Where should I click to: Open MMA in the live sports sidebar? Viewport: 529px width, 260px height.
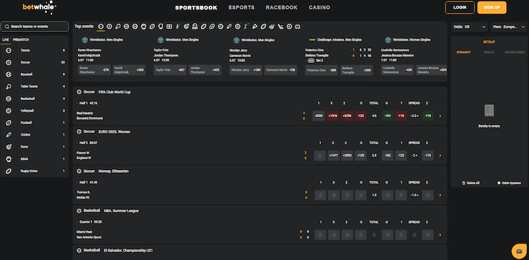(x=35, y=159)
